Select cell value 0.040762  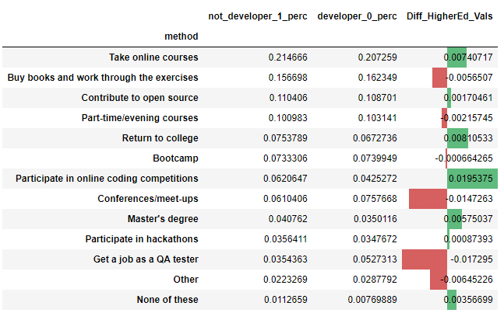coord(288,218)
